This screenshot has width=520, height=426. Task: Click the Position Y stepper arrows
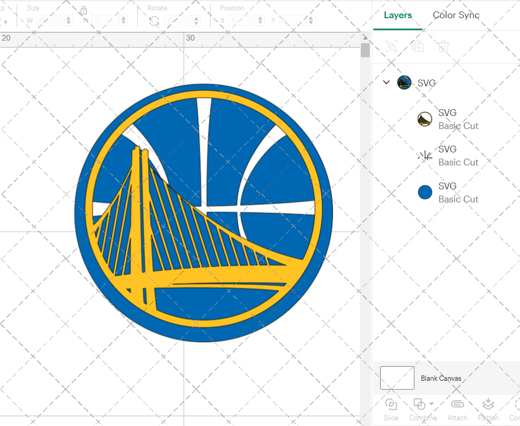tap(311, 21)
